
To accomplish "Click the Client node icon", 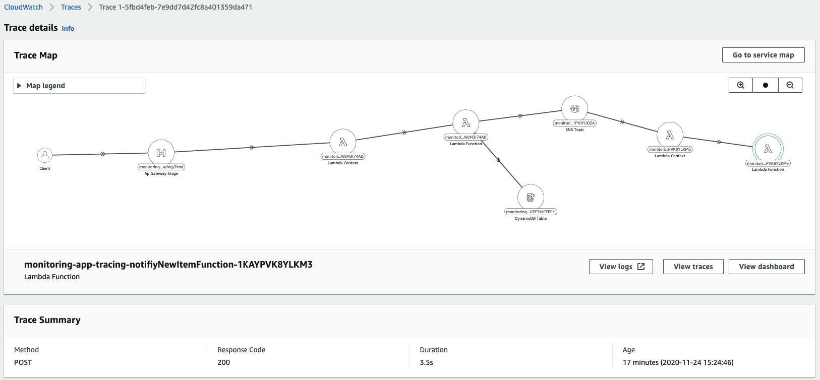I will (45, 155).
